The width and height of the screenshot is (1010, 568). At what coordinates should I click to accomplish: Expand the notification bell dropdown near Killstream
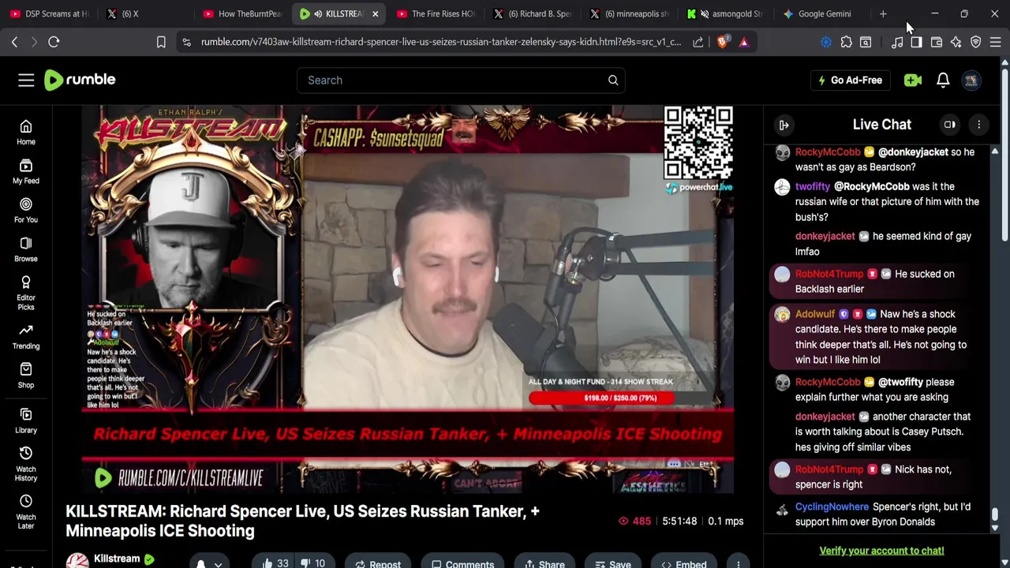click(x=209, y=563)
